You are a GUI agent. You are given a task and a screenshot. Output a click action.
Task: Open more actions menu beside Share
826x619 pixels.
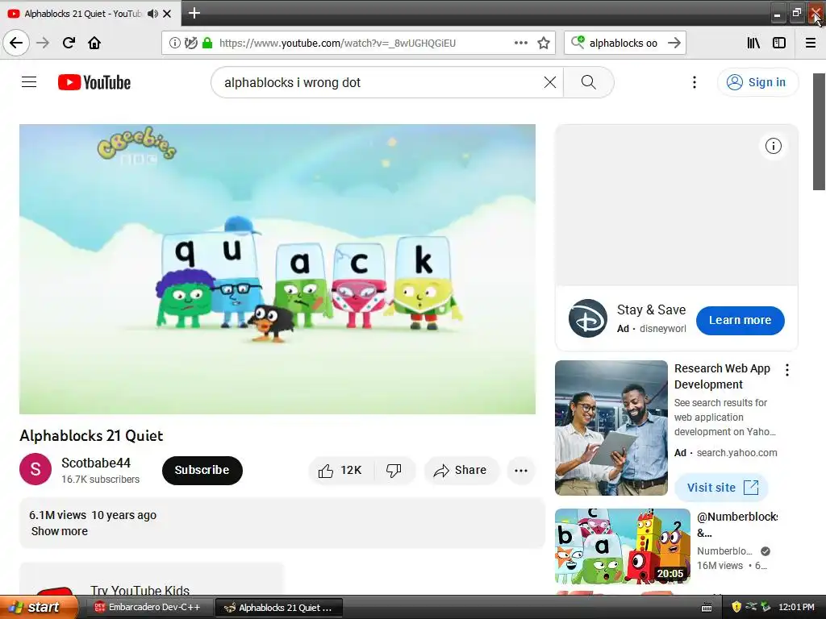pyautogui.click(x=520, y=471)
